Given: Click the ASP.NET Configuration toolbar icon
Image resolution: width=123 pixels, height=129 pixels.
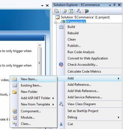Looking at the screenshot, I should (x=87, y=11).
